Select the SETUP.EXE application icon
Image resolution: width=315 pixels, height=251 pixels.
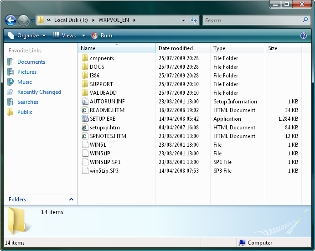85,119
